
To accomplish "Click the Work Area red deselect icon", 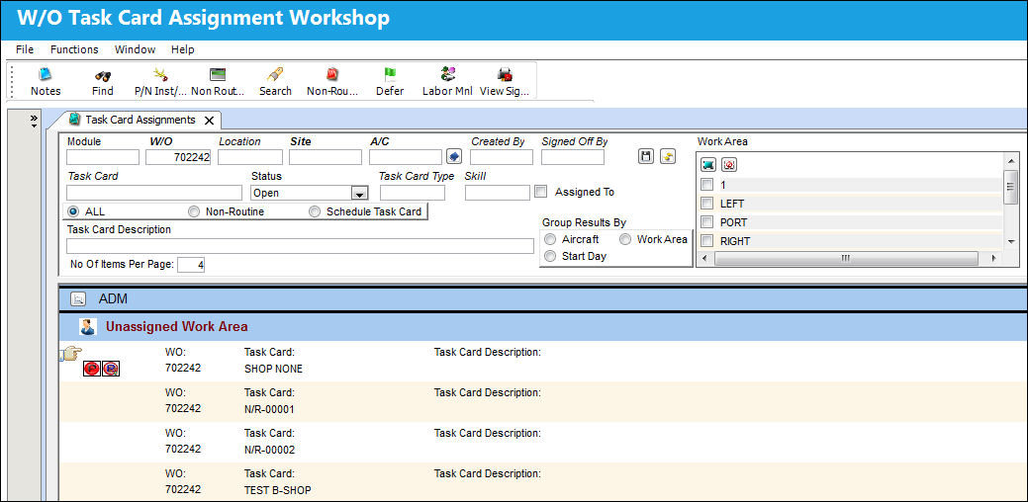I will click(x=729, y=165).
